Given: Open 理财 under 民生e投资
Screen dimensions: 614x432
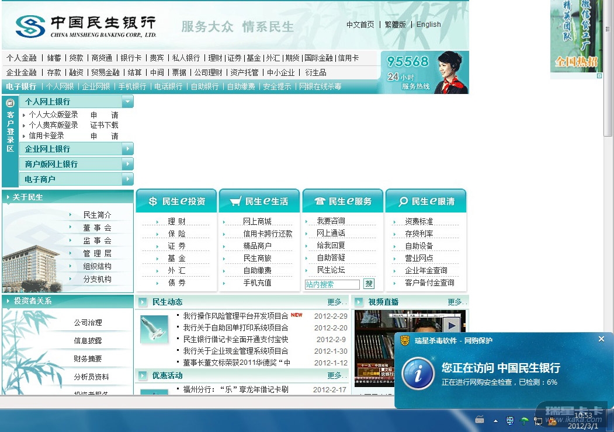Looking at the screenshot, I should (176, 221).
